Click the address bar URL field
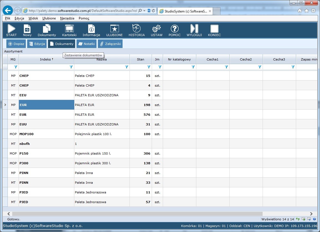This screenshot has height=232, width=320. click(x=83, y=11)
